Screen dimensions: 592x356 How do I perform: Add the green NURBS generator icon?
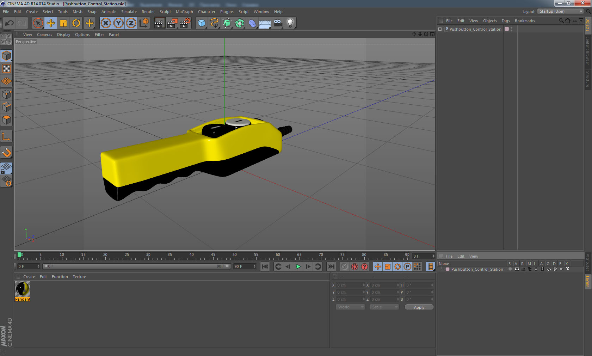227,23
